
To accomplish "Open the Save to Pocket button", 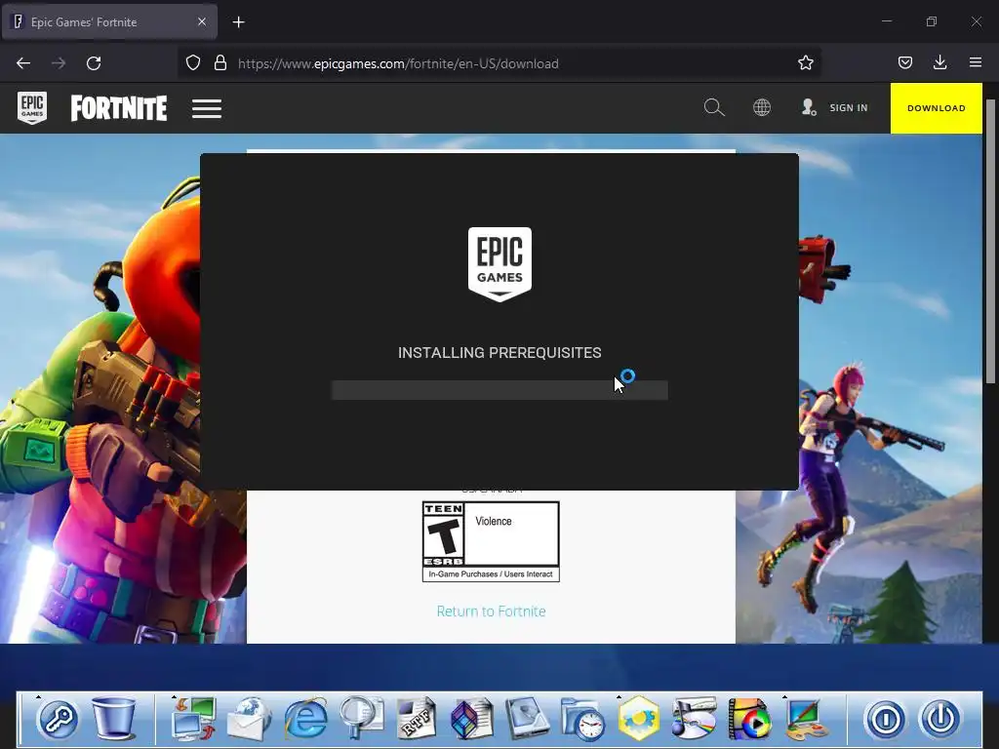I will [x=904, y=62].
